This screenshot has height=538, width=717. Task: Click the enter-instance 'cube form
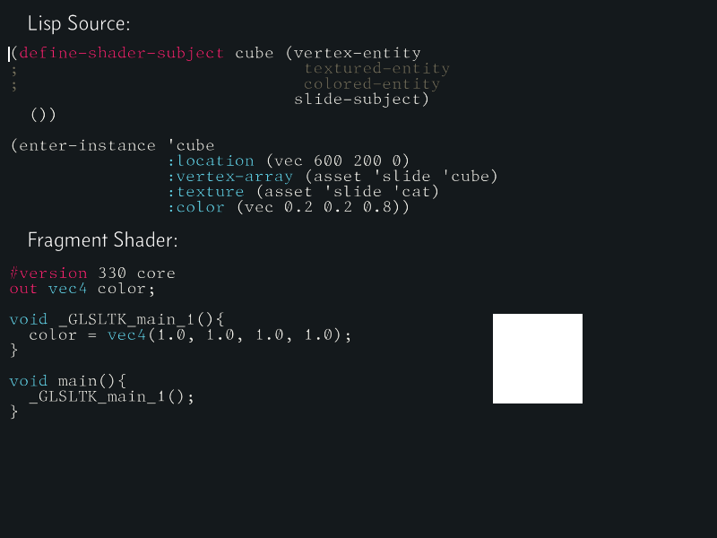click(x=113, y=145)
